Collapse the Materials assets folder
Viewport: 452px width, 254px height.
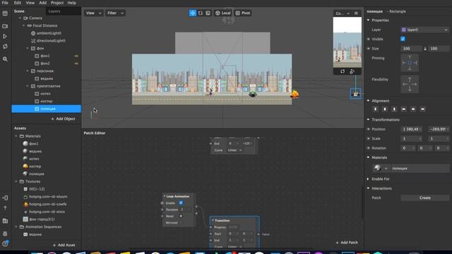point(16,136)
